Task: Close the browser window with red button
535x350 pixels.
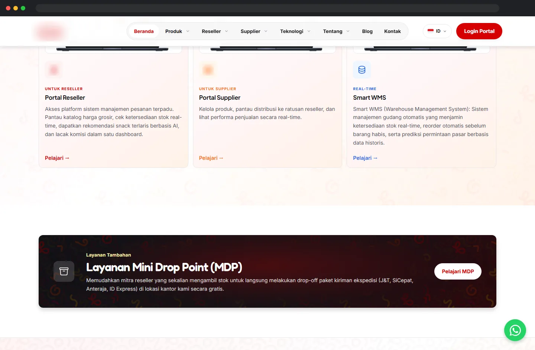Action: tap(8, 8)
